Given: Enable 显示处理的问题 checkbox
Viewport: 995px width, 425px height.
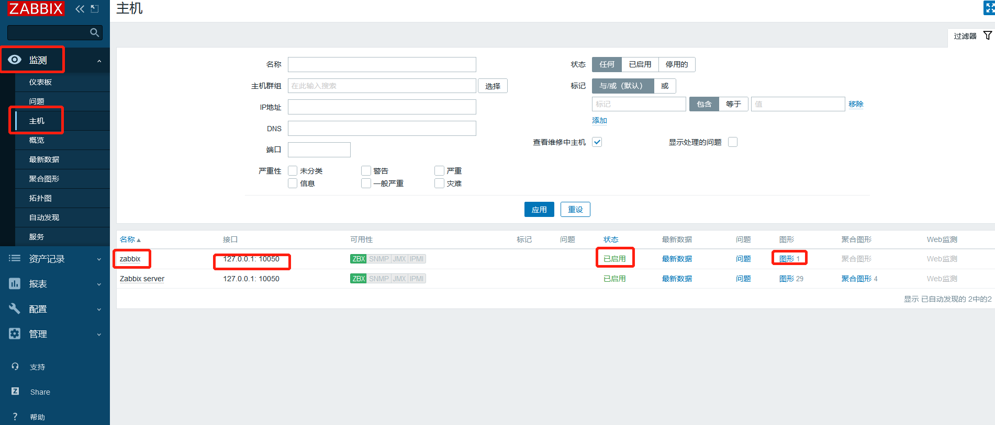Looking at the screenshot, I should pos(733,142).
